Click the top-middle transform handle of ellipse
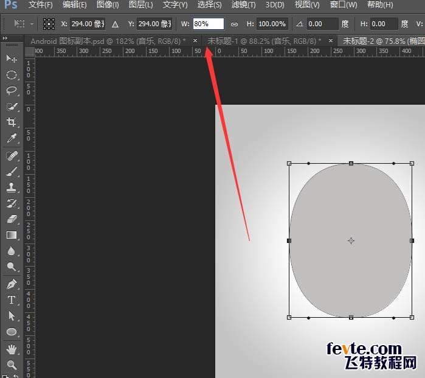 pos(351,163)
